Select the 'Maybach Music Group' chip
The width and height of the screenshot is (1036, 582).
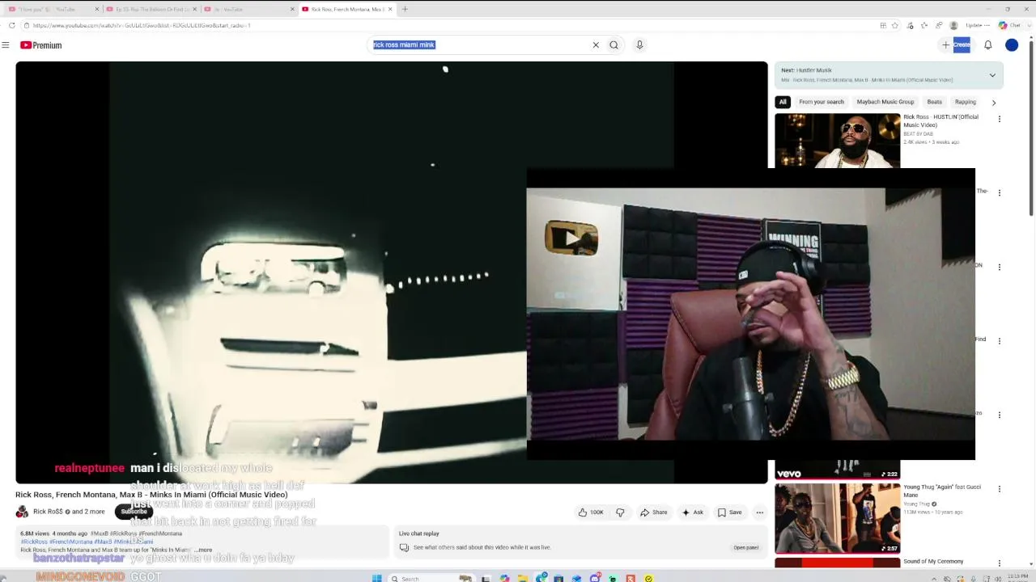pyautogui.click(x=885, y=102)
